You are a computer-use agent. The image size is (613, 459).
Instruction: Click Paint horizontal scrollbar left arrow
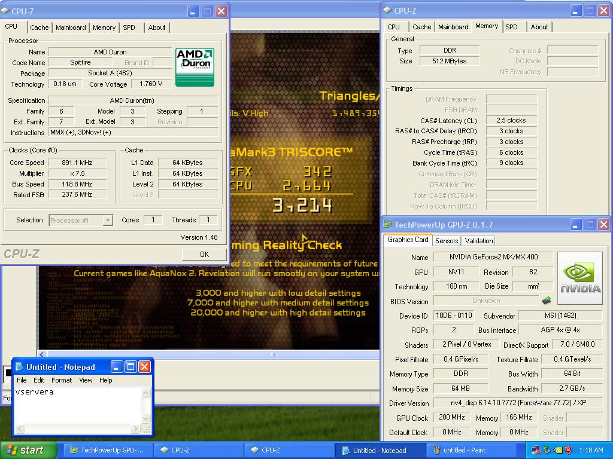pos(43,354)
